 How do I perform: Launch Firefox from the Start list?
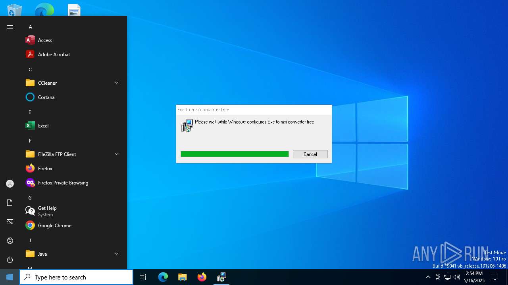click(73, 168)
